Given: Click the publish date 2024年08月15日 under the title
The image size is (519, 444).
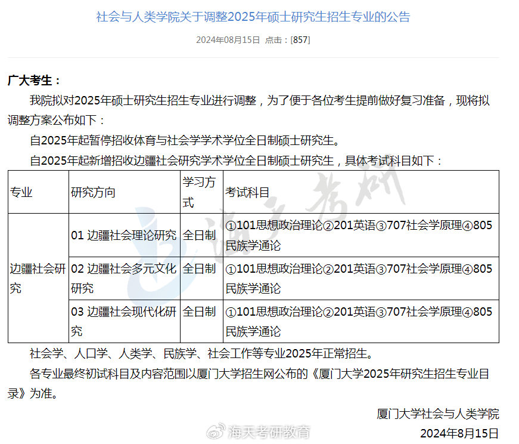Looking at the screenshot, I should click(228, 40).
